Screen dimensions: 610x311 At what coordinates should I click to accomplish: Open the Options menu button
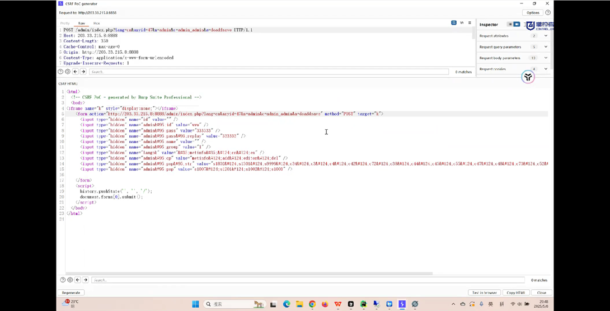click(x=533, y=13)
